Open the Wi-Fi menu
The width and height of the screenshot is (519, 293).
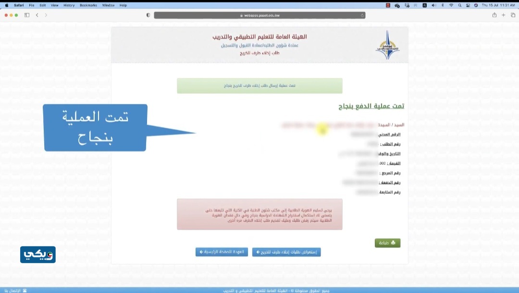pyautogui.click(x=451, y=5)
